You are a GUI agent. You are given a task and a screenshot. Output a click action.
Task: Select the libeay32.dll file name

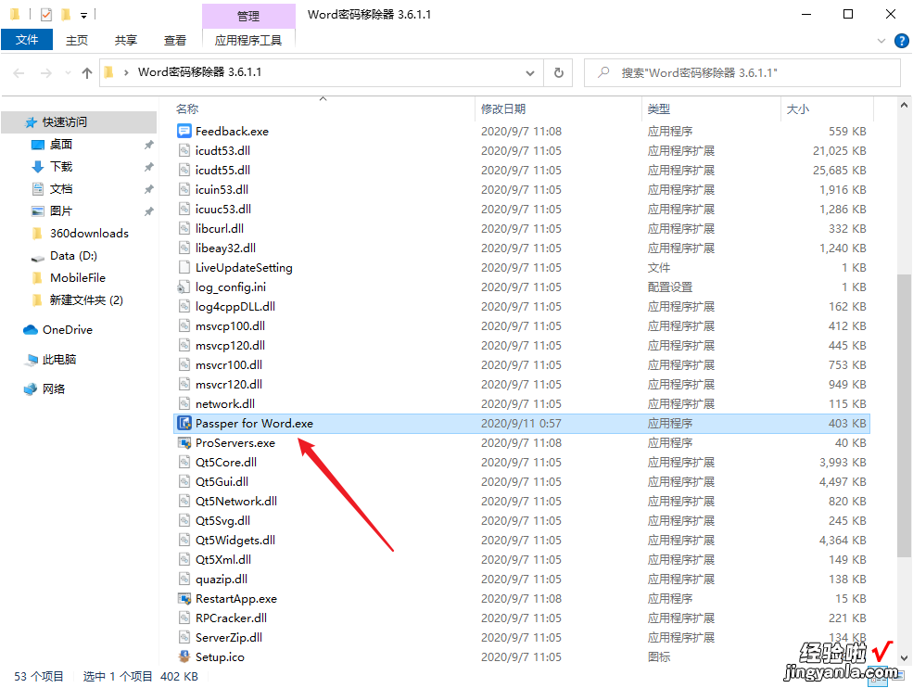225,248
